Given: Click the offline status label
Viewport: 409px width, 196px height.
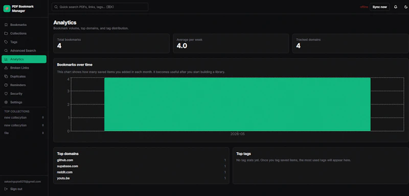Looking at the screenshot, I should (364, 7).
